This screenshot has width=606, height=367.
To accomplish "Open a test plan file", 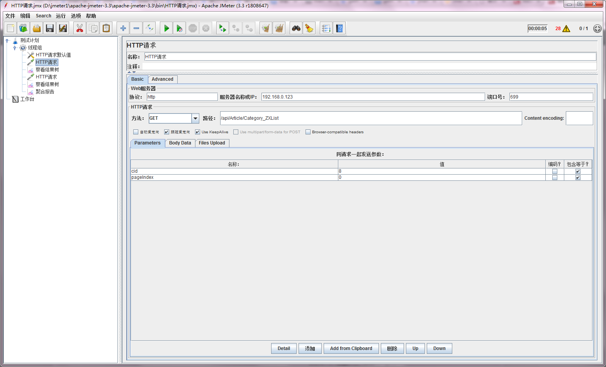I will coord(37,28).
